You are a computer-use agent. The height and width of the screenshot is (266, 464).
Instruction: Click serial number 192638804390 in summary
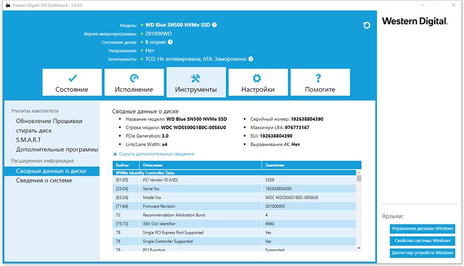(307, 119)
